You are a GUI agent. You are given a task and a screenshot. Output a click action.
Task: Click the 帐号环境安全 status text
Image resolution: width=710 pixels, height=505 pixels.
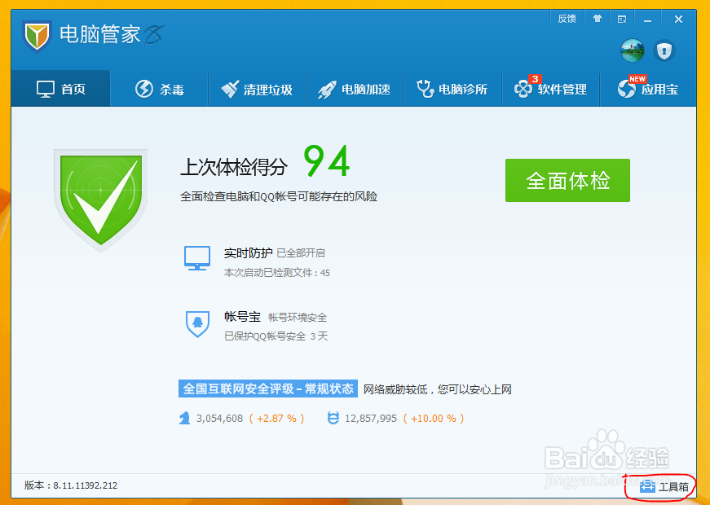(x=298, y=317)
